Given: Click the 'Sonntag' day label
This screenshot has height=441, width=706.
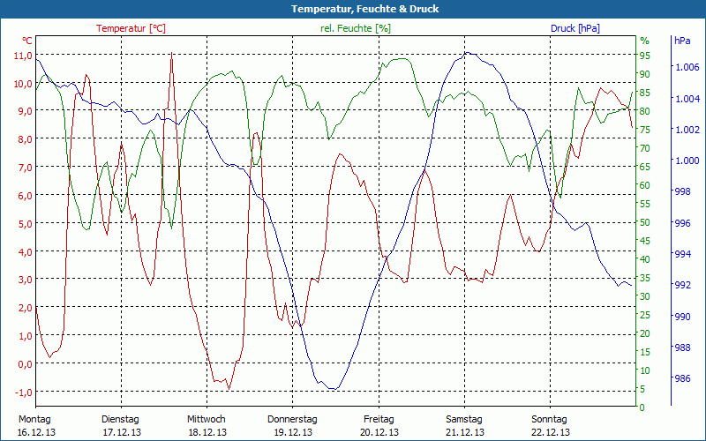Looking at the screenshot, I should [549, 420].
